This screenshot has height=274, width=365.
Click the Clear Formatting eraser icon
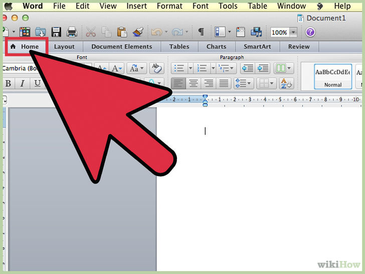click(156, 68)
